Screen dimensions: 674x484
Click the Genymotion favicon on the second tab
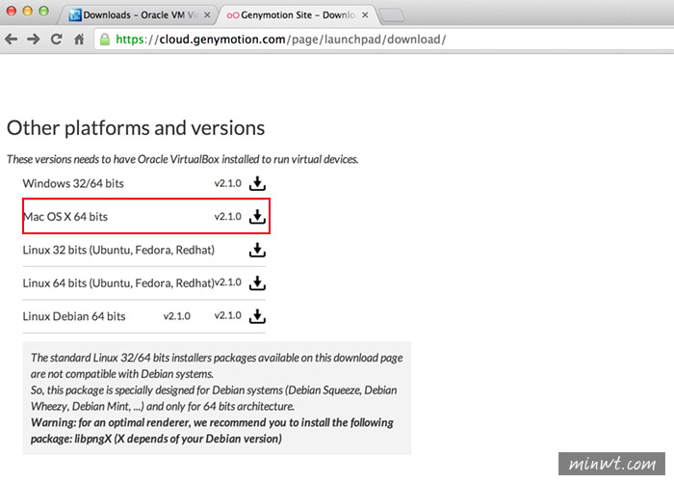pos(233,15)
